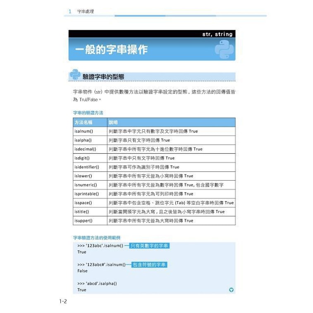The image size is (313, 313).
Task: Click the True output under 'abcd'.isalpha()
Action: [x=82, y=290]
